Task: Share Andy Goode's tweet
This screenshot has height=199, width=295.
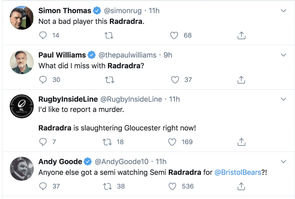Action: pos(241,186)
